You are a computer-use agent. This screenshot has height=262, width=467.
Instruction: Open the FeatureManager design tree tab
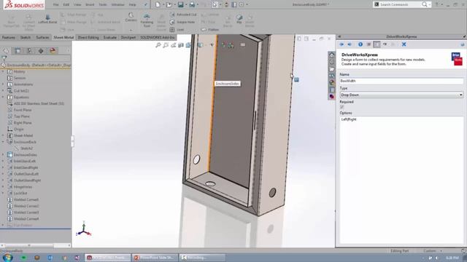(6, 50)
